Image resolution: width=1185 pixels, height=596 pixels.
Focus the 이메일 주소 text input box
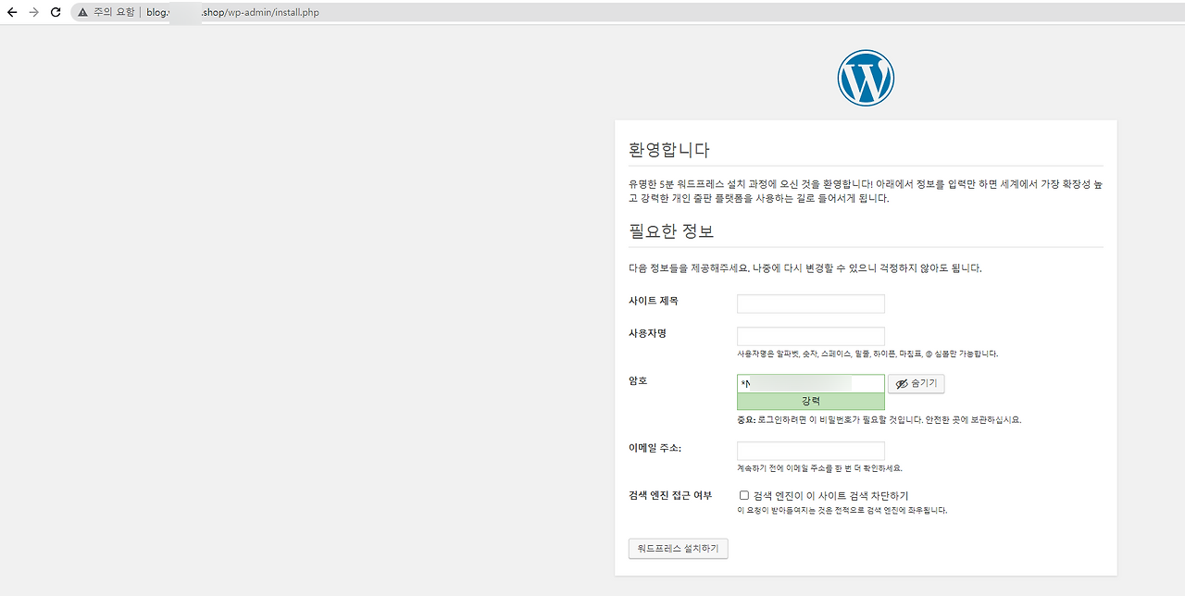811,452
